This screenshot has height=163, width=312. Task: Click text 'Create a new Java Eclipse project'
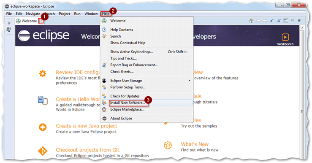[86, 132]
